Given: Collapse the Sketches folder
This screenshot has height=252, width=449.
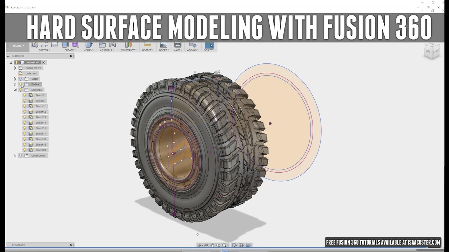Looking at the screenshot, I should tap(15, 90).
